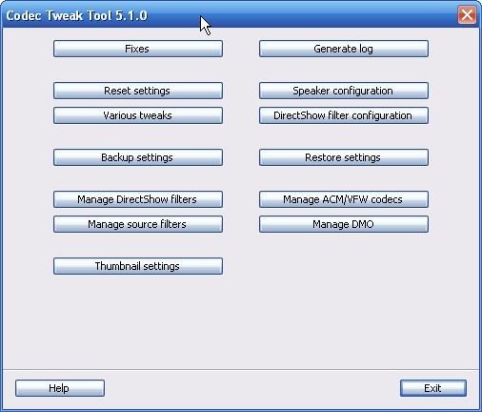The image size is (482, 412).
Task: Open Speaker configuration
Action: coord(344,91)
